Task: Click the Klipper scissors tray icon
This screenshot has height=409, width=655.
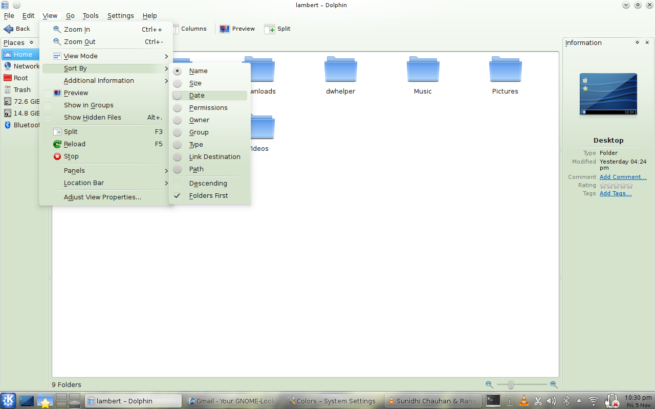Action: 538,401
